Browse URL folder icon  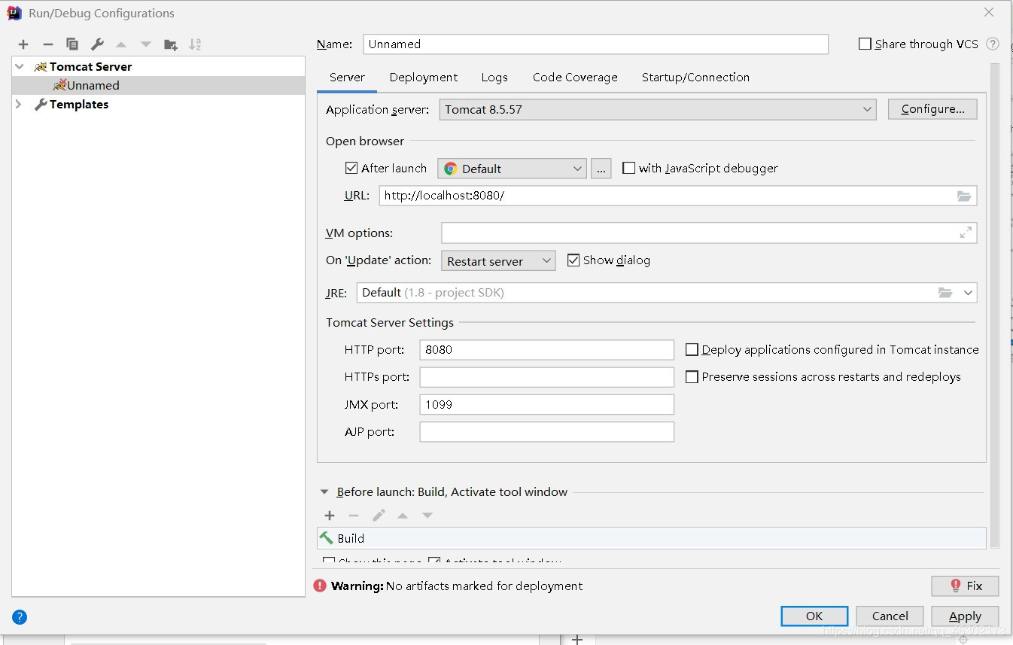tap(964, 196)
